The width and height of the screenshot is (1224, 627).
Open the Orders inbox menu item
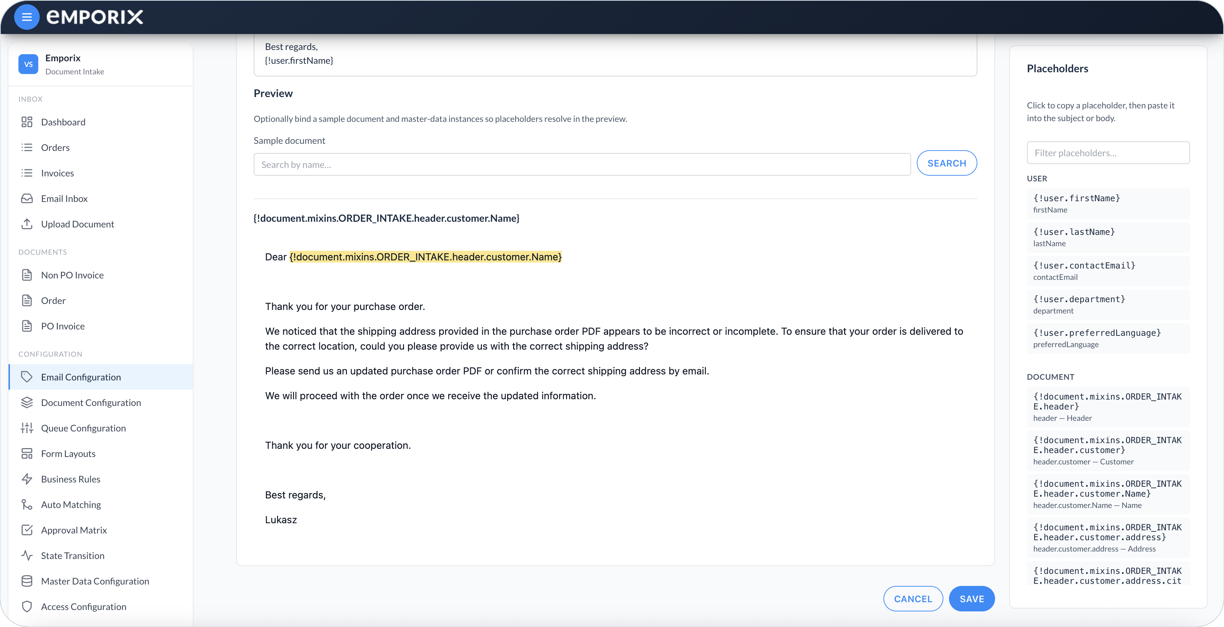(101, 148)
